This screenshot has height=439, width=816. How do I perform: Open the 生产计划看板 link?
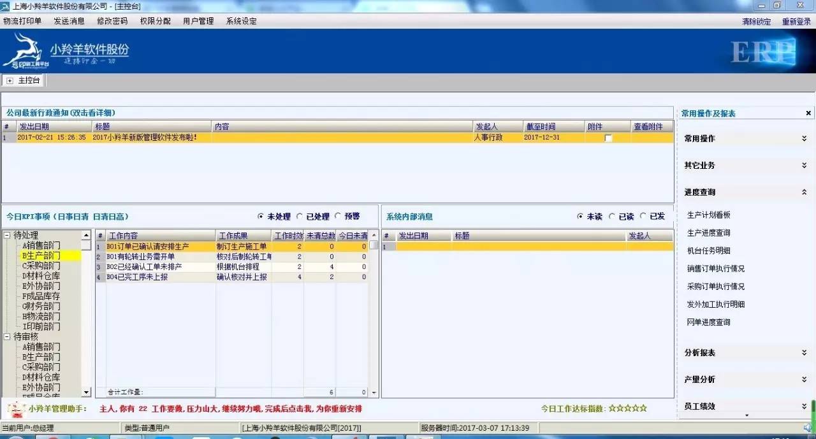click(708, 215)
